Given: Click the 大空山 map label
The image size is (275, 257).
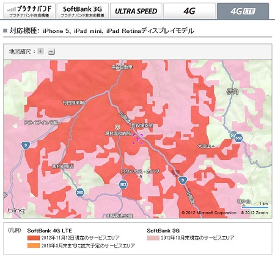Looking at the screenshot, I should tap(205, 146).
